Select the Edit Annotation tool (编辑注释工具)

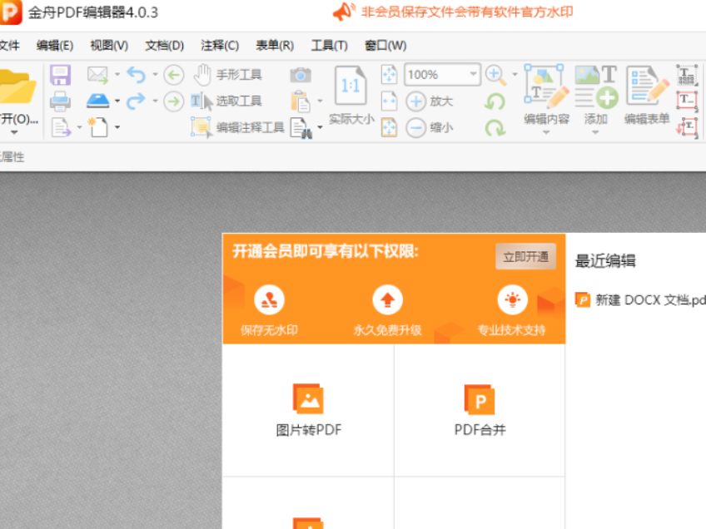(238, 128)
